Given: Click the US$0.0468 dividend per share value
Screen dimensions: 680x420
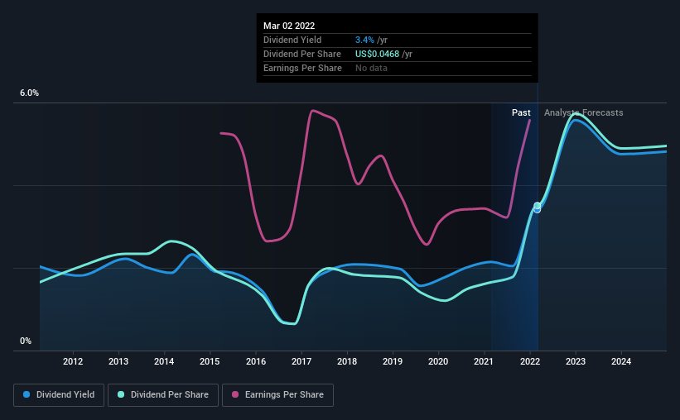Looking at the screenshot, I should point(378,54).
